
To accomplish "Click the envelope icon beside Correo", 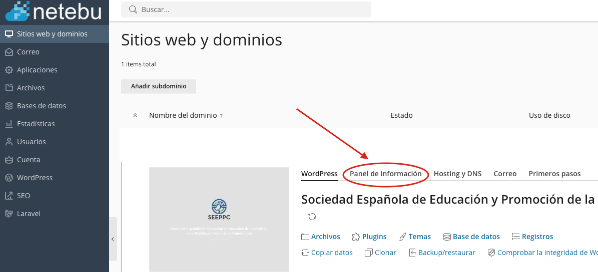I will click(9, 52).
